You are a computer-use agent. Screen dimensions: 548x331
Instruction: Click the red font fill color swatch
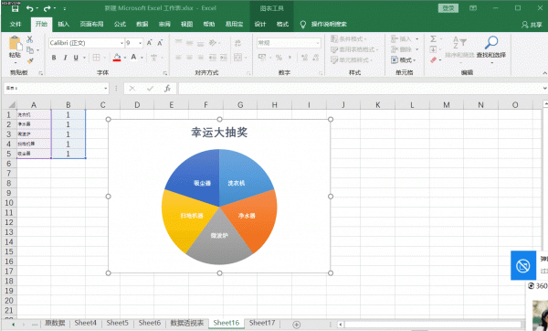(117, 58)
